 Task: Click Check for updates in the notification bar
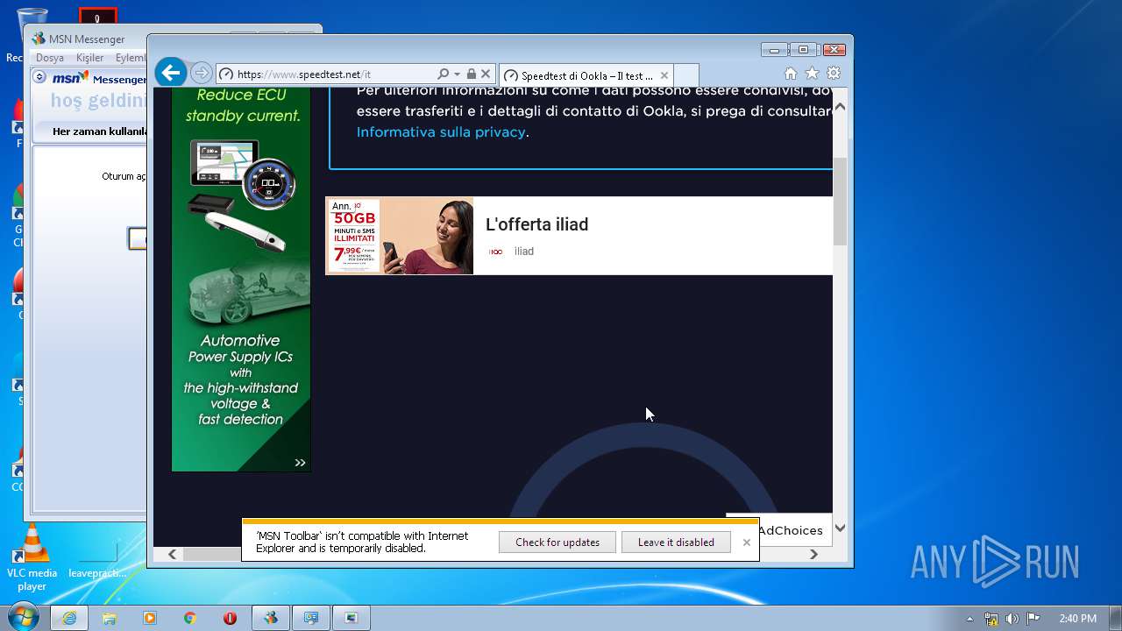(557, 542)
